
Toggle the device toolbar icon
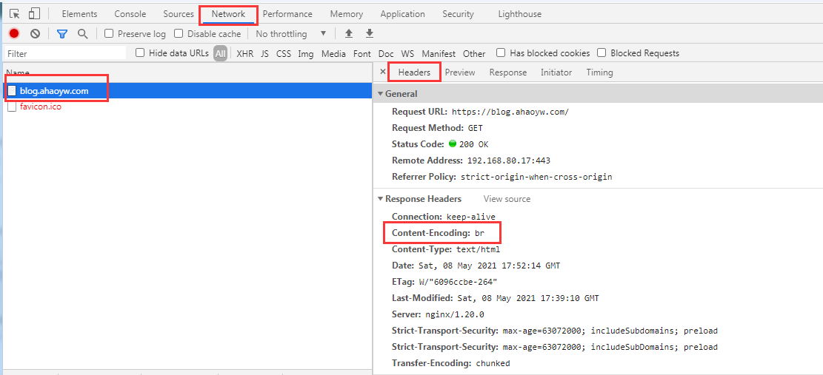tap(34, 14)
